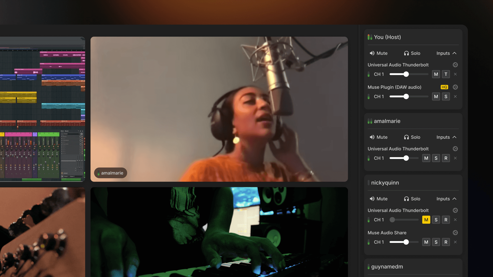Screen dimensions: 493x277
Task: Toggle S solo on amalmarie's CH 1
Action: point(436,158)
